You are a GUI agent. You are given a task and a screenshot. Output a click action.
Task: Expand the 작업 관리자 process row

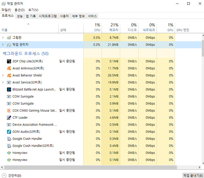click(x=3, y=45)
